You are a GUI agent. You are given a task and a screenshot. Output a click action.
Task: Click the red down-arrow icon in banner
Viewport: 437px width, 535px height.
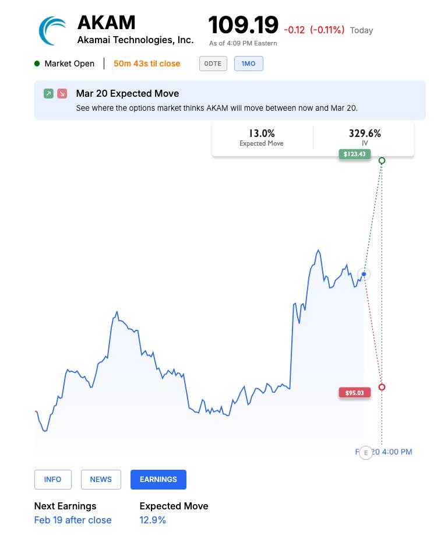[x=62, y=94]
